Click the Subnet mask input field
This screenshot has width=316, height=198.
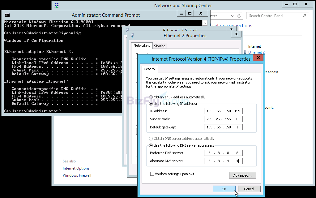click(x=223, y=119)
